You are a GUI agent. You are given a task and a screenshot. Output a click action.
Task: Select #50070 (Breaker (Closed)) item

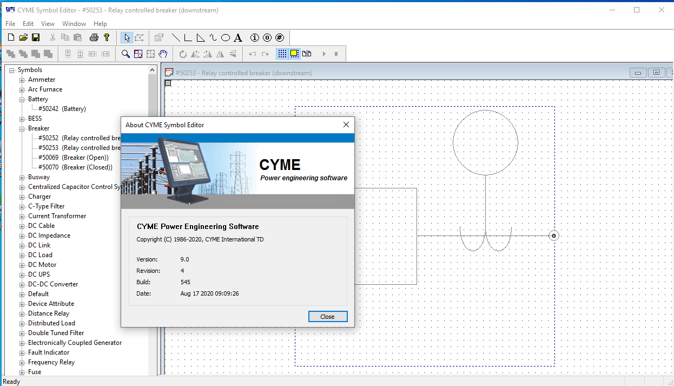click(x=75, y=167)
